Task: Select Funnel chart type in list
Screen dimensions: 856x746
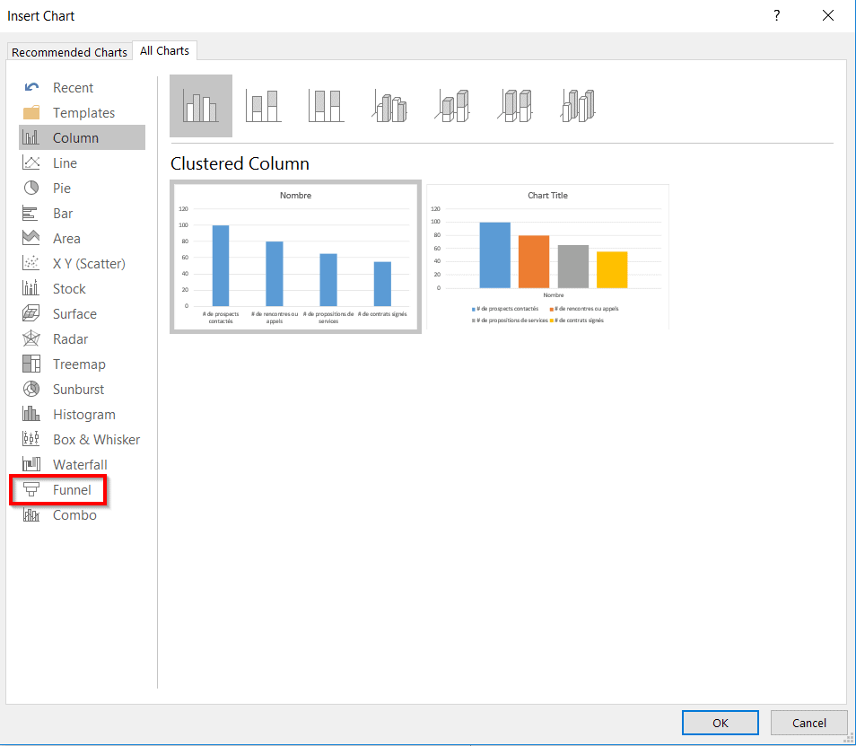Action: click(x=72, y=490)
